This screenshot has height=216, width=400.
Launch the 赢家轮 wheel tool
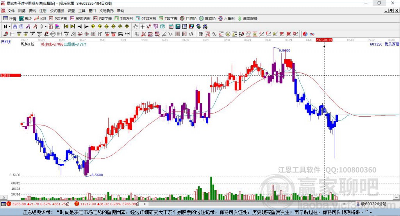click(207, 19)
